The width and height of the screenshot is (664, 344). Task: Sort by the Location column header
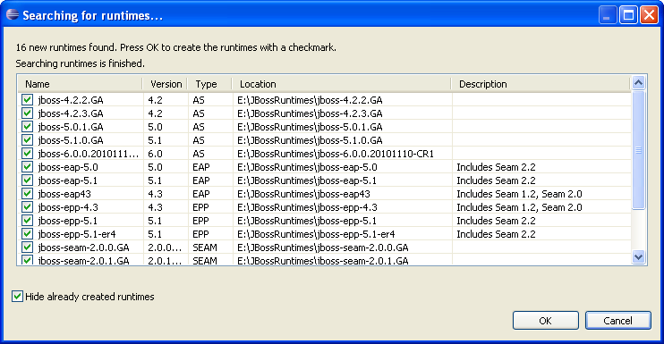(342, 84)
